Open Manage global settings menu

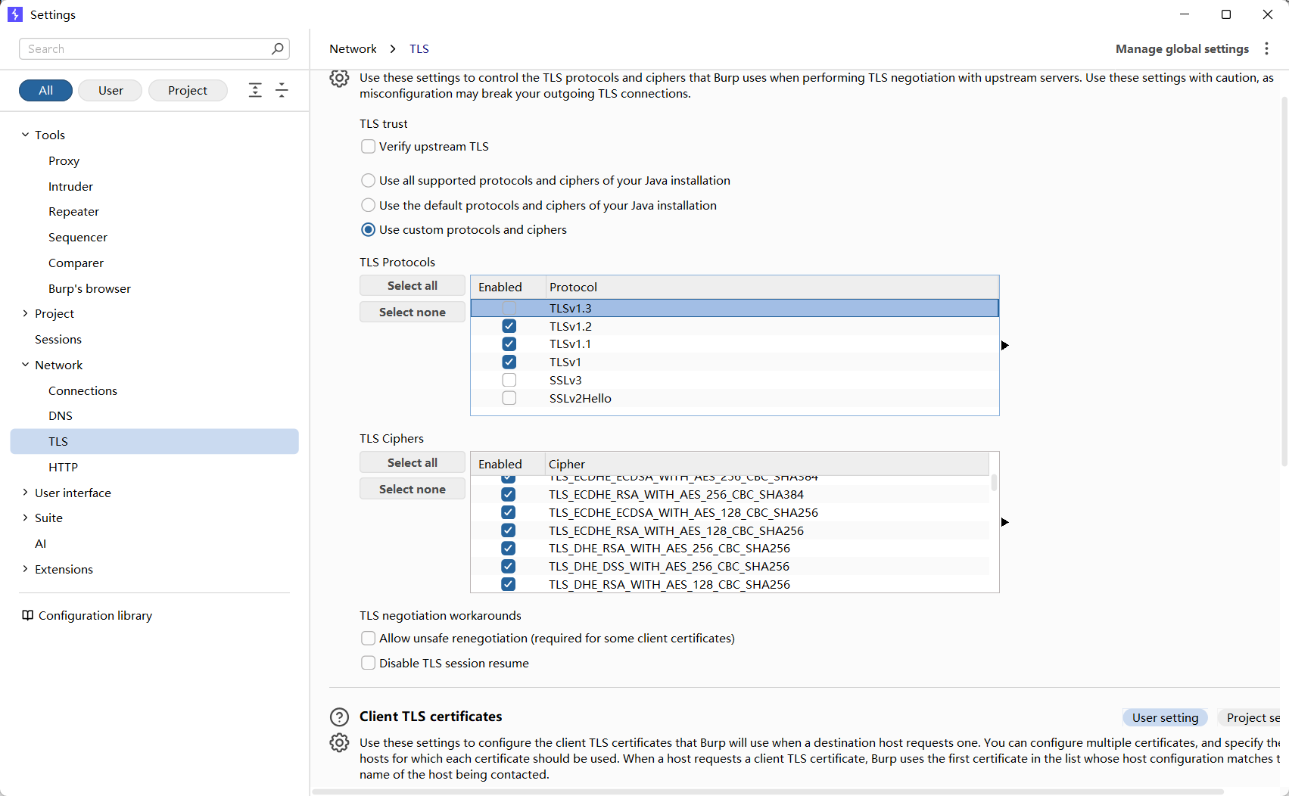pyautogui.click(x=1182, y=48)
